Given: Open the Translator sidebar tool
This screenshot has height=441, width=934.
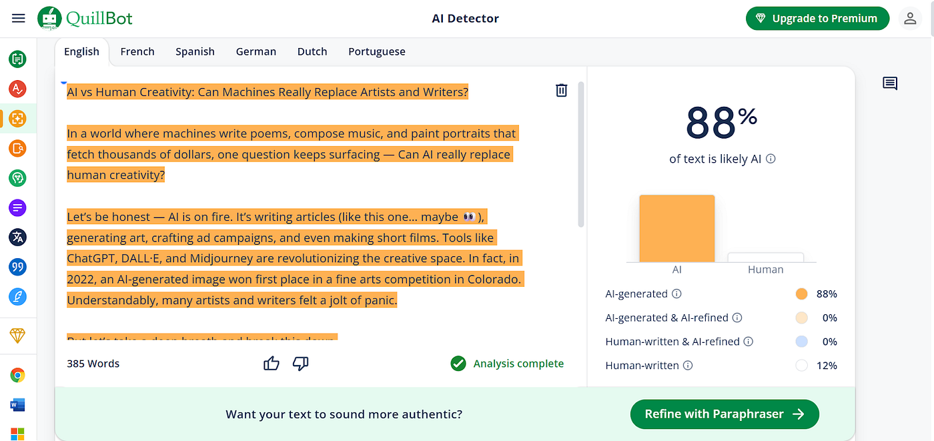Looking at the screenshot, I should pos(18,238).
